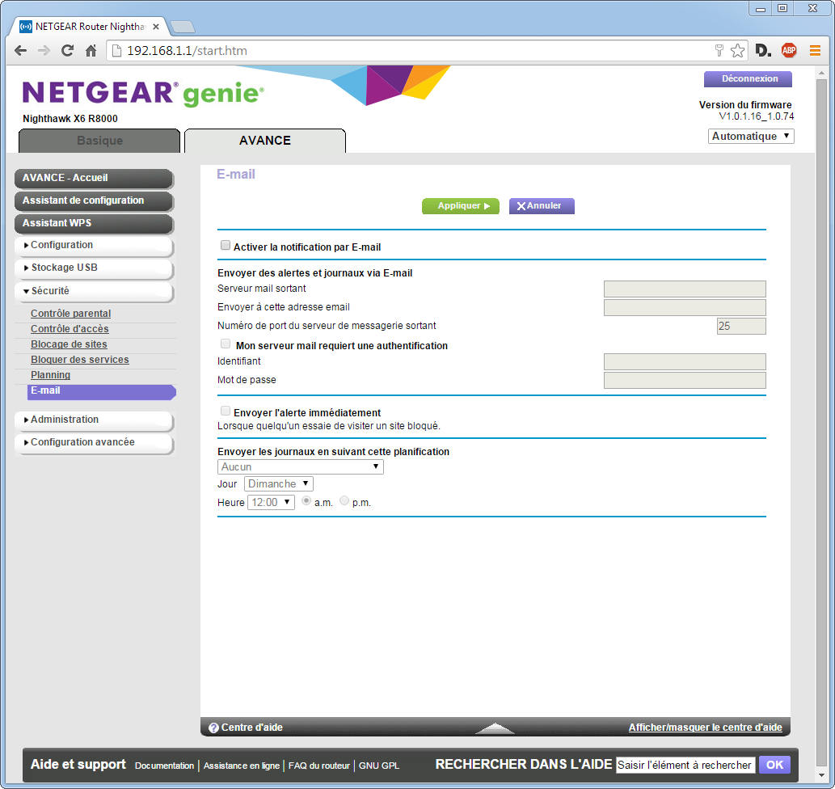Click the help search input field
Screen dimensions: 835x789
click(x=685, y=765)
